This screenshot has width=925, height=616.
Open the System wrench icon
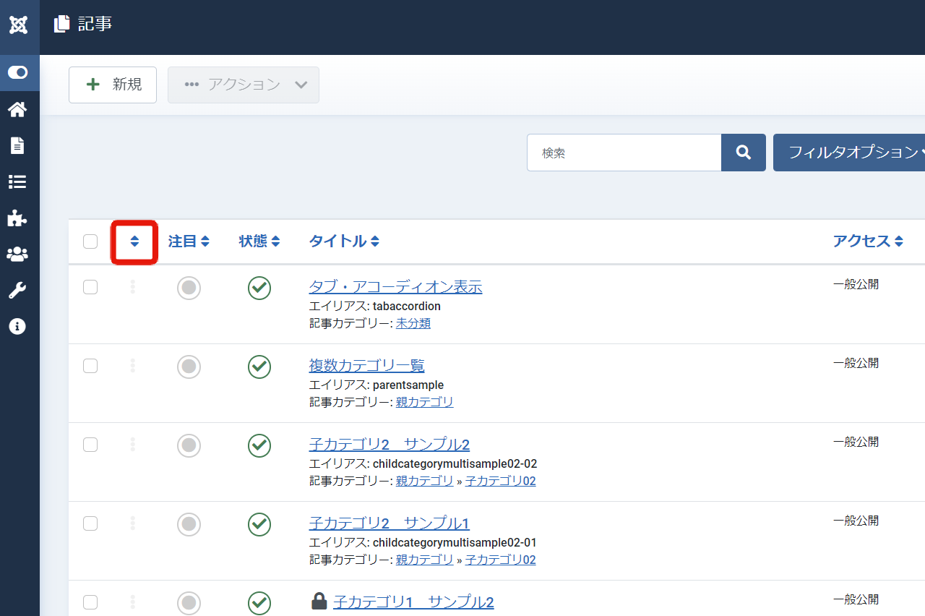[x=17, y=291]
